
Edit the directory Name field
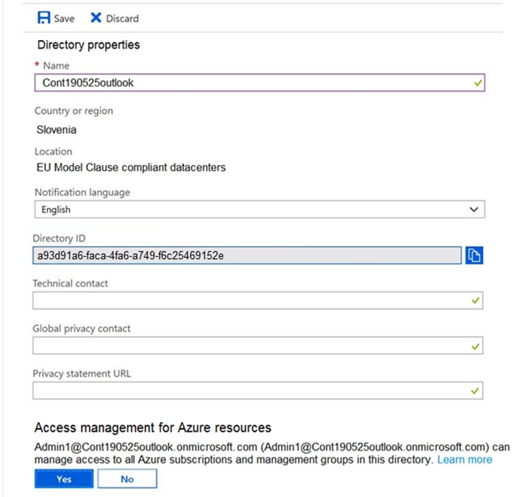pos(260,82)
